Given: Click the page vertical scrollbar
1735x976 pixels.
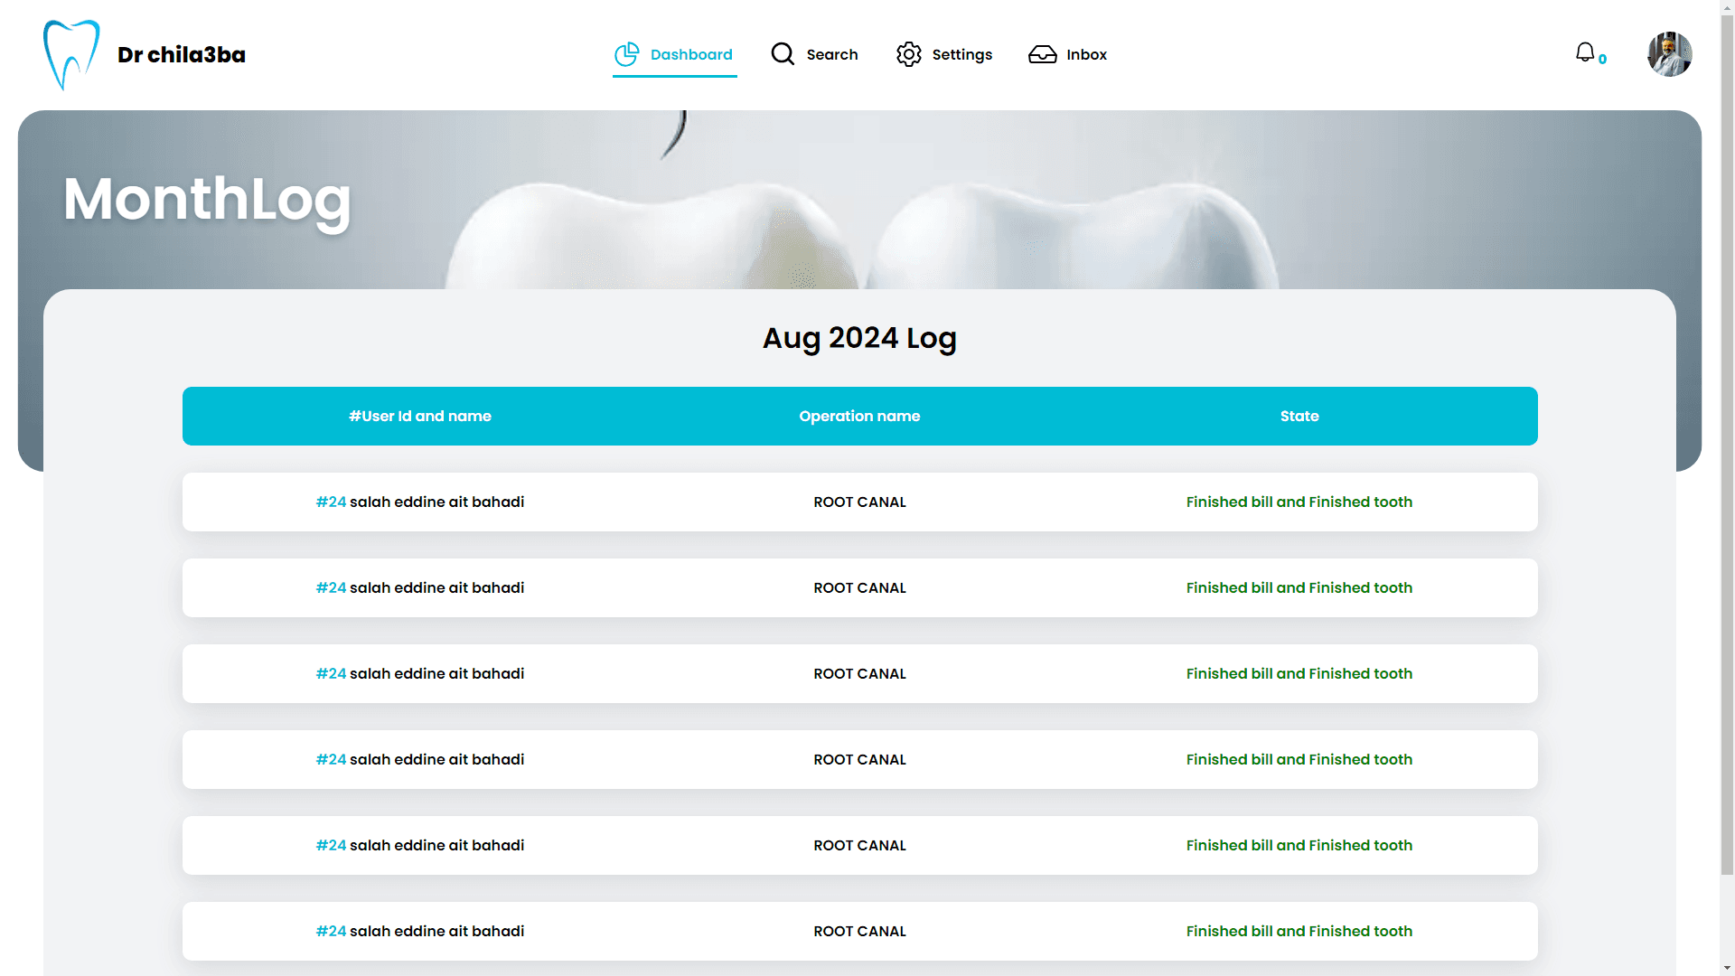Looking at the screenshot, I should click(x=1727, y=452).
